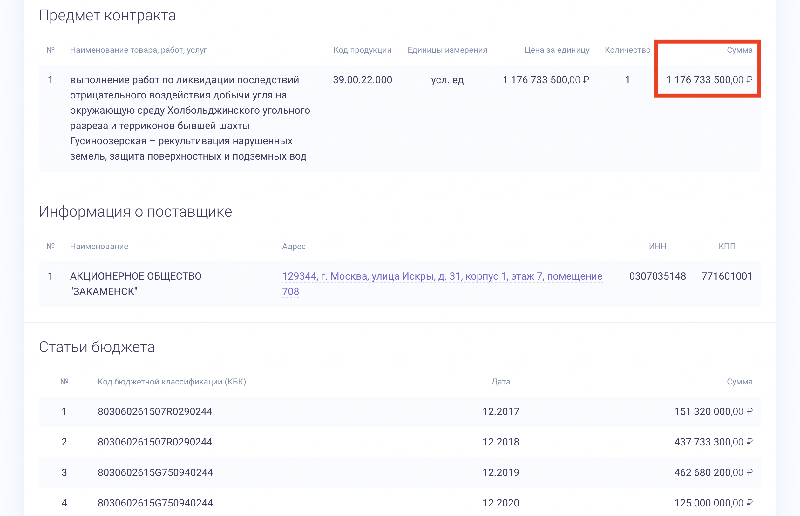This screenshot has height=516, width=800.
Task: Click the 'Дата' column header
Action: (x=501, y=382)
